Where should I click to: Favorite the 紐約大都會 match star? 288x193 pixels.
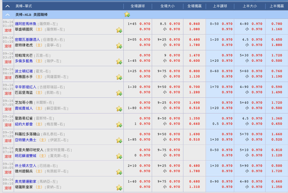pyautogui.click(x=119, y=125)
